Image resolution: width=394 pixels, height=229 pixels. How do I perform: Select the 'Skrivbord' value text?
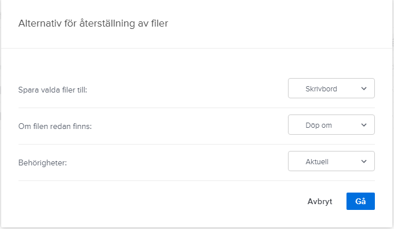(x=321, y=89)
